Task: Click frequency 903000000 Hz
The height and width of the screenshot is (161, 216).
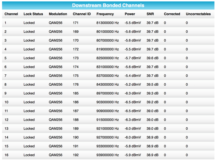Action: coord(108,102)
